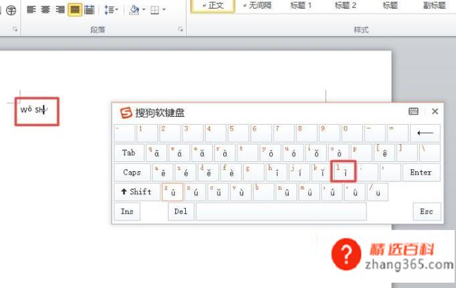Toggle justified text alignment
The height and width of the screenshot is (288, 456).
(75, 10)
